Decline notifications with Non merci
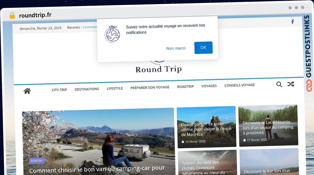The image size is (314, 175). [x=176, y=48]
